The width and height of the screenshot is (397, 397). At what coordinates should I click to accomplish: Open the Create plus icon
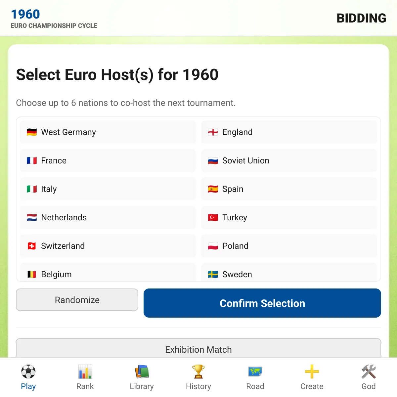(312, 372)
